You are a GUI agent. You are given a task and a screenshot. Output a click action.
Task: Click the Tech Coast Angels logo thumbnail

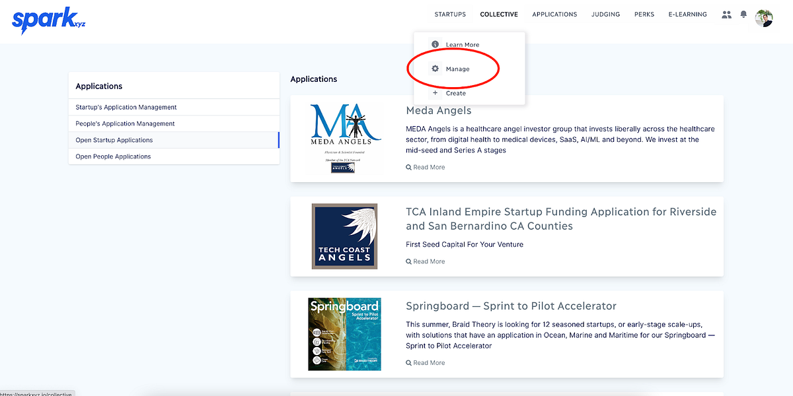tap(344, 236)
